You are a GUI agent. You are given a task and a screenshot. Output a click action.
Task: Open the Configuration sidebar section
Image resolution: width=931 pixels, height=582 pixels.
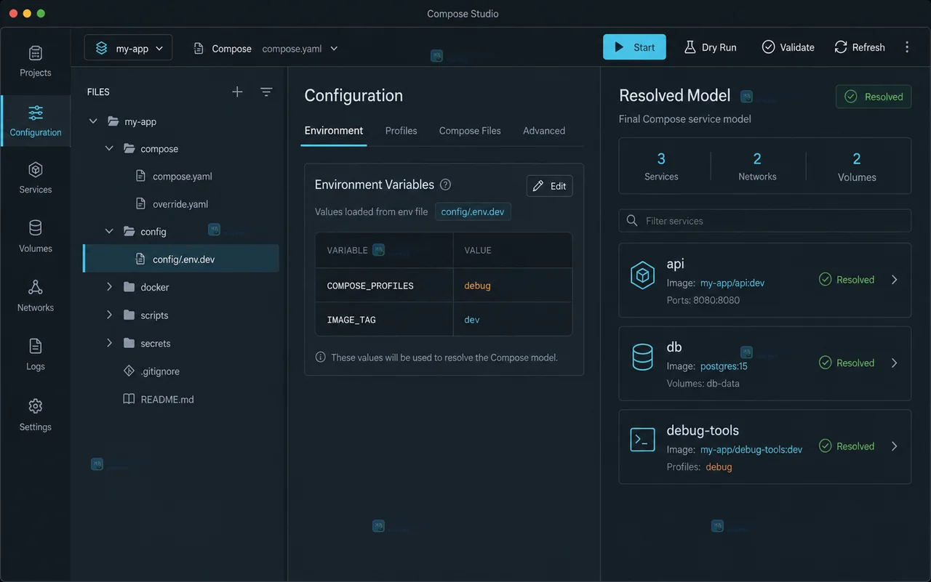pyautogui.click(x=35, y=121)
